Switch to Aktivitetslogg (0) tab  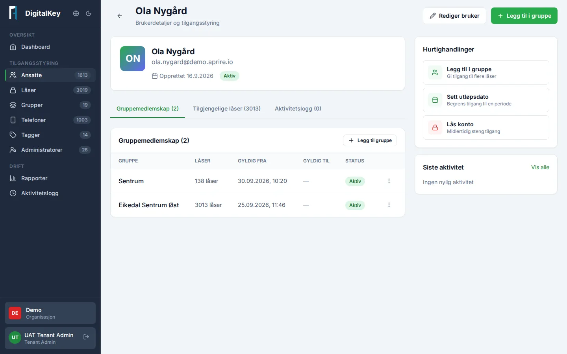(298, 109)
